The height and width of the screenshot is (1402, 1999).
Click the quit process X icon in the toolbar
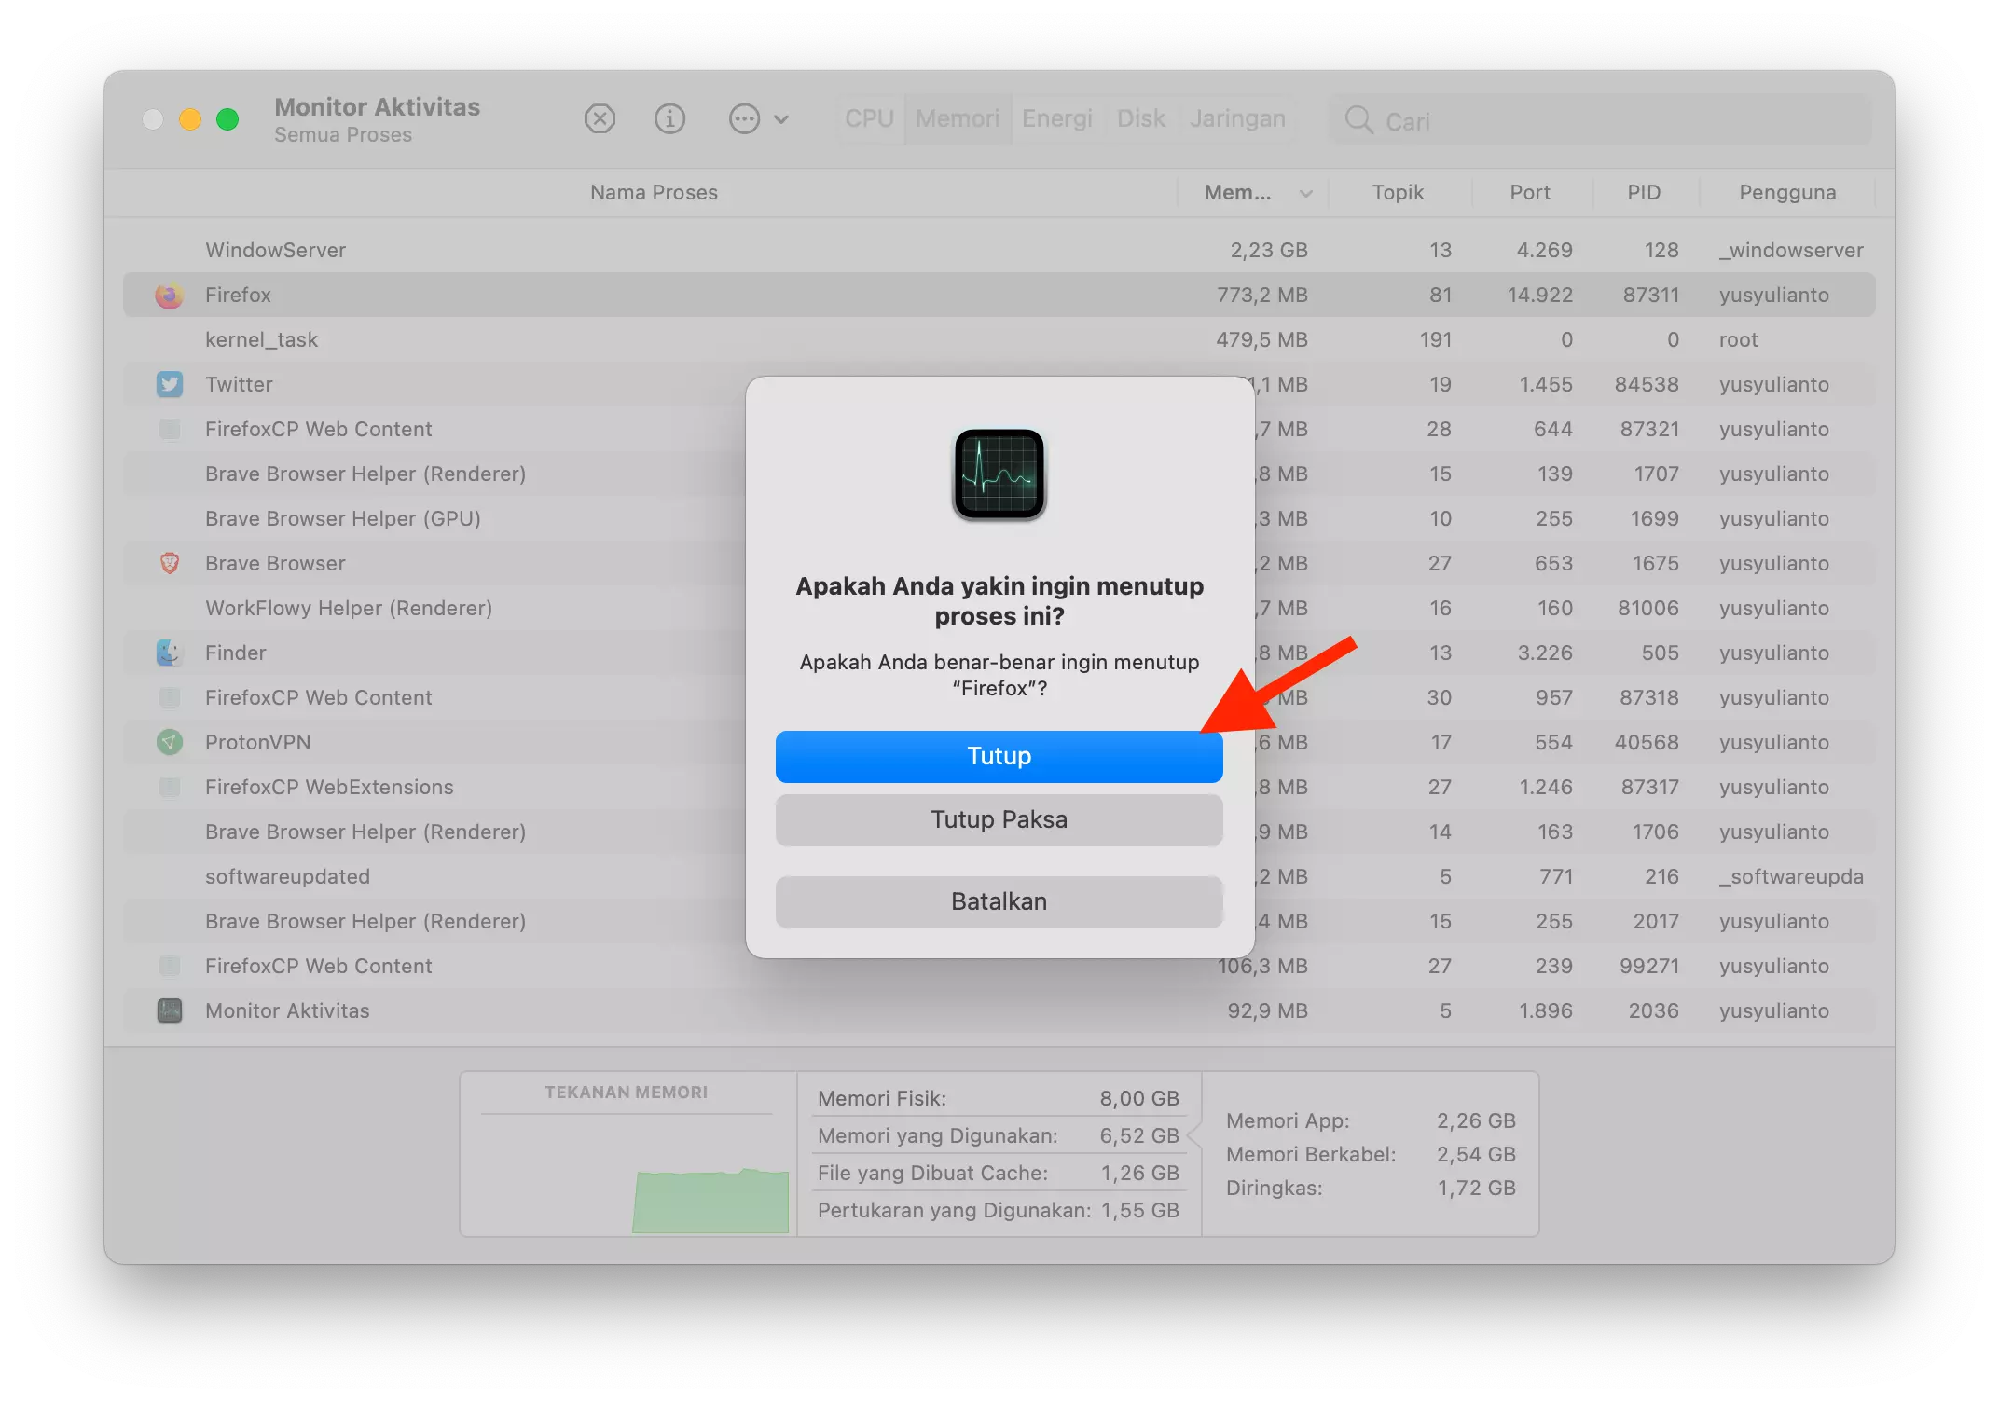pyautogui.click(x=600, y=118)
